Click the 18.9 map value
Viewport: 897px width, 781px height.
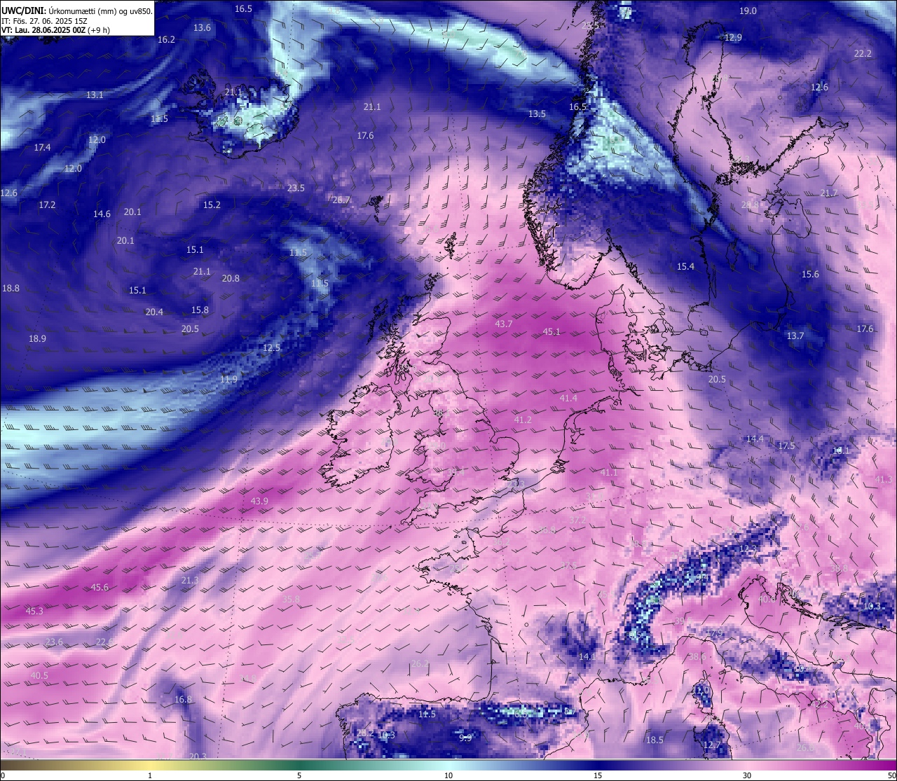(37, 339)
